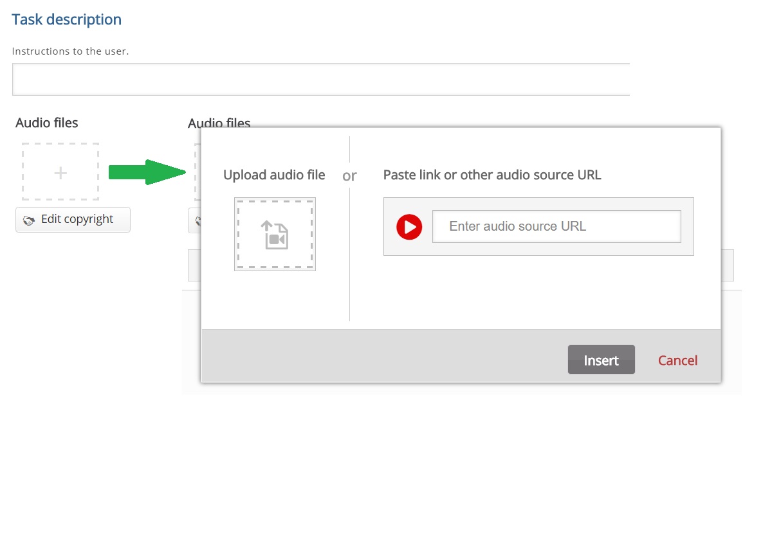Click the Task description instructions text box
Image resolution: width=772 pixels, height=534 pixels.
pos(320,78)
